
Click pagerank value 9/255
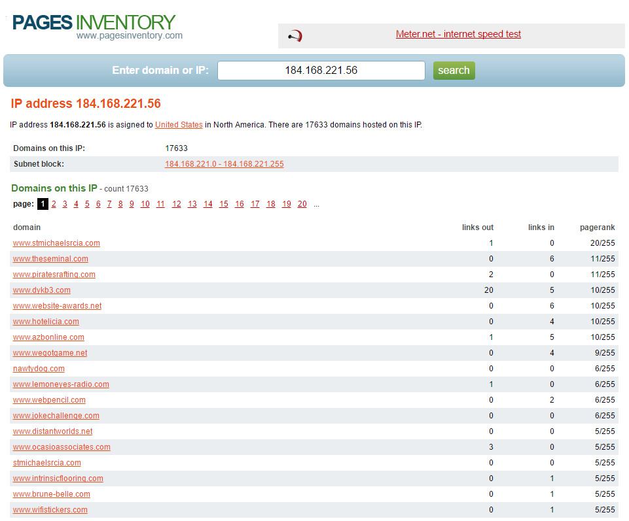605,353
